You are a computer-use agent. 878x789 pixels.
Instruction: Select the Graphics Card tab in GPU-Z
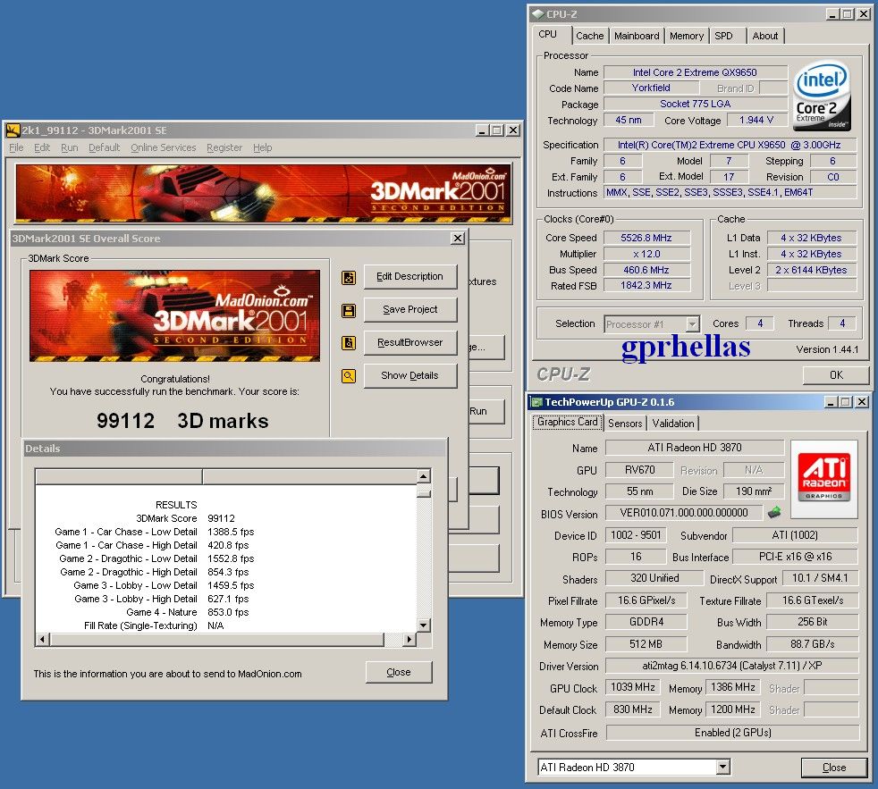[x=567, y=422]
